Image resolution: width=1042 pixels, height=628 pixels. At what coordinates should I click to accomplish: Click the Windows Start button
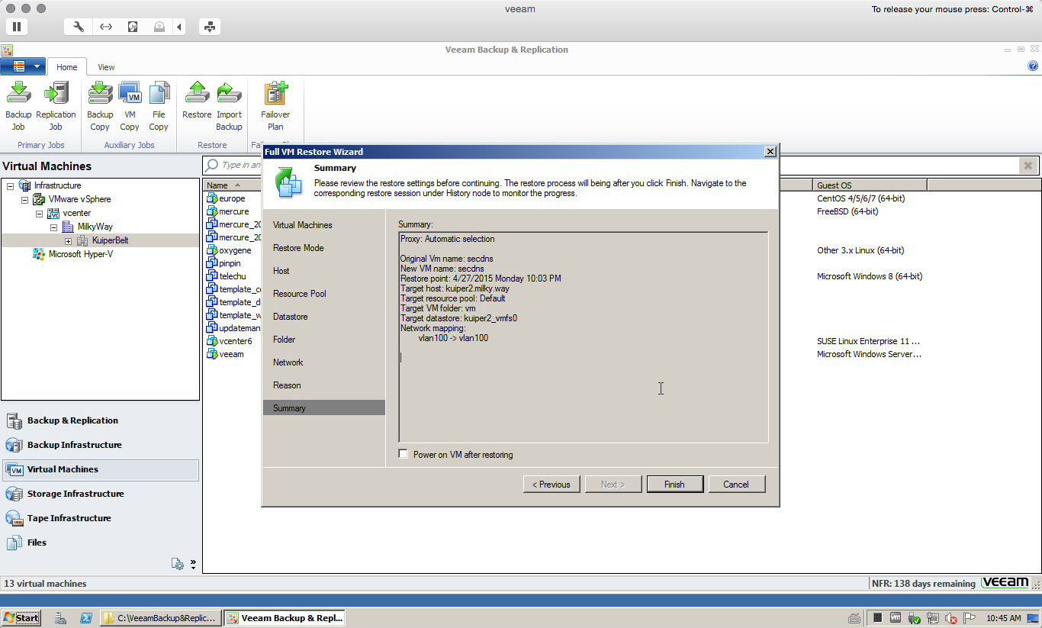(x=21, y=618)
